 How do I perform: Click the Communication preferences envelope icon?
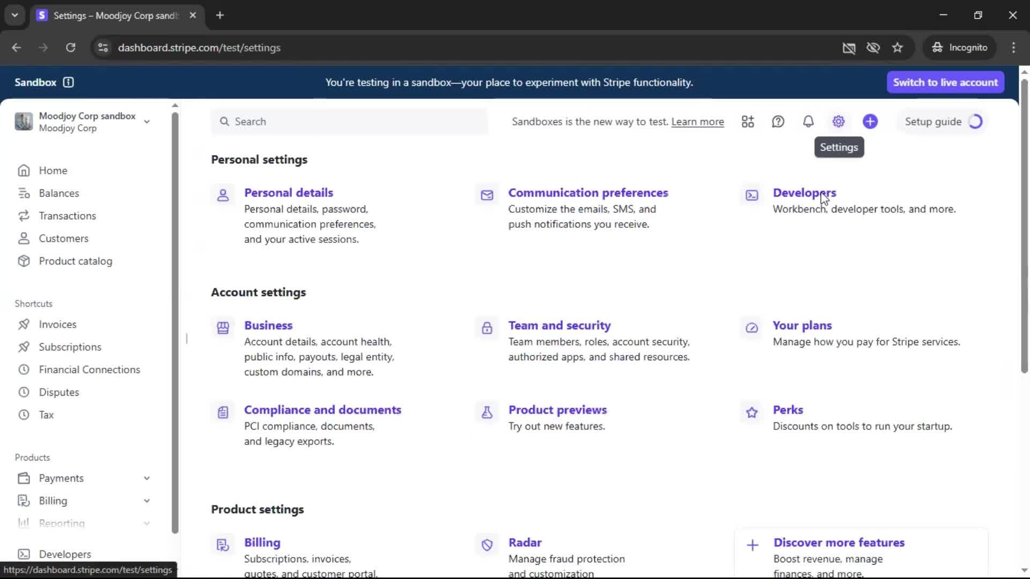(487, 195)
